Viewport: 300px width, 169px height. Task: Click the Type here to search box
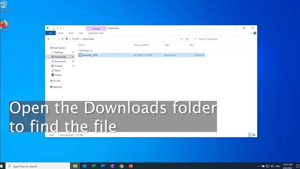point(38,166)
